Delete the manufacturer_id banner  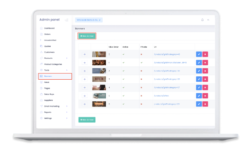click(x=205, y=62)
